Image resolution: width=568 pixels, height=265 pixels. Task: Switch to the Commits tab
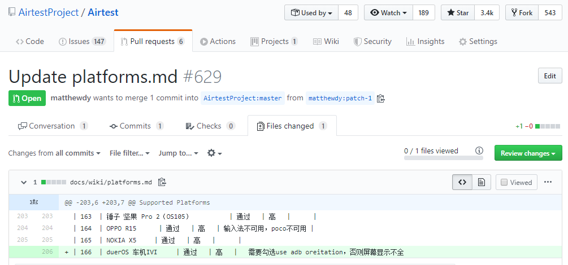(137, 126)
